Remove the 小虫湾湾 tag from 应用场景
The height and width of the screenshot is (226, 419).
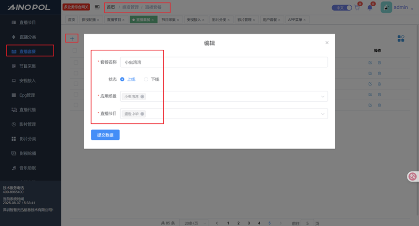[x=142, y=97]
